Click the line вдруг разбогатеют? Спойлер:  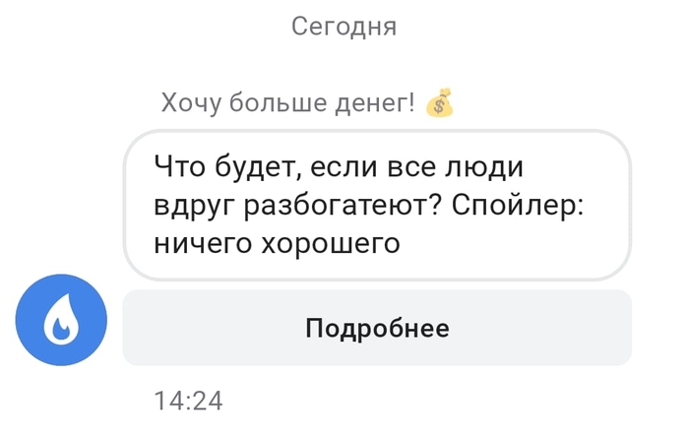370,205
